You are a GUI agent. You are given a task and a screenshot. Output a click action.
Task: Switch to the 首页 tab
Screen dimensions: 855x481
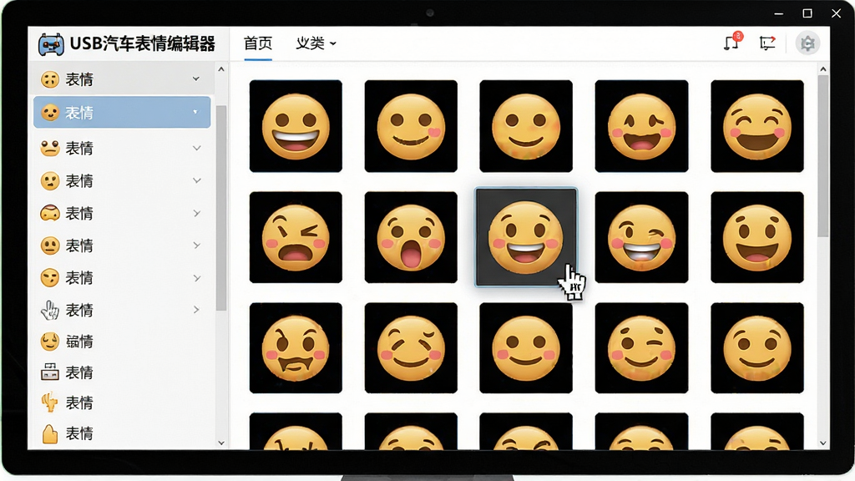258,43
